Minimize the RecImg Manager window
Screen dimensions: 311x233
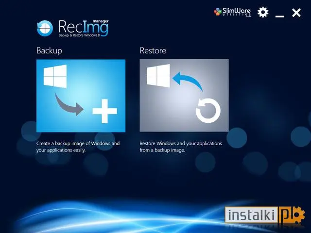tap(280, 16)
